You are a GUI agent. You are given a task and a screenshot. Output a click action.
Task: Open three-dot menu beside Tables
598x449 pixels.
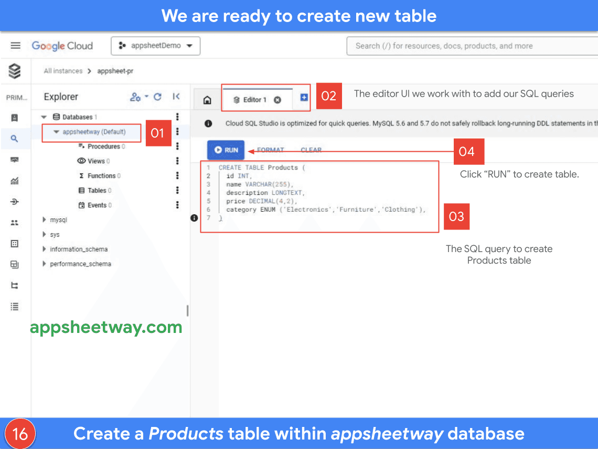coord(177,191)
